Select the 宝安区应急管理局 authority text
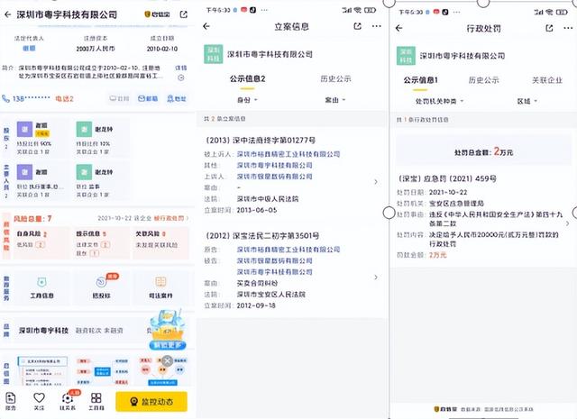Image resolution: width=577 pixels, height=419 pixels. (456, 204)
